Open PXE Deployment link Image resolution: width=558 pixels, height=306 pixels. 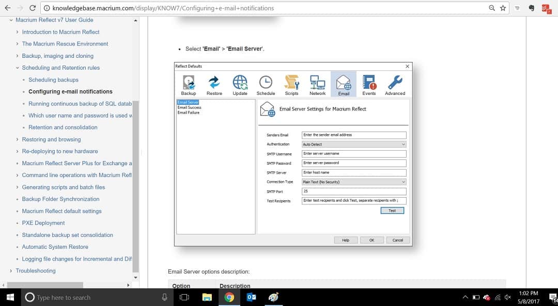pyautogui.click(x=43, y=223)
